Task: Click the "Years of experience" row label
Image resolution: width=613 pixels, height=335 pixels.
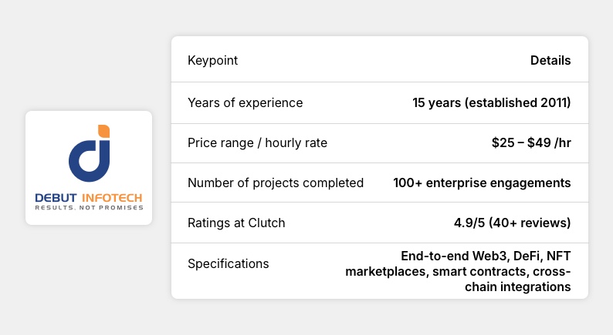Action: pyautogui.click(x=246, y=102)
